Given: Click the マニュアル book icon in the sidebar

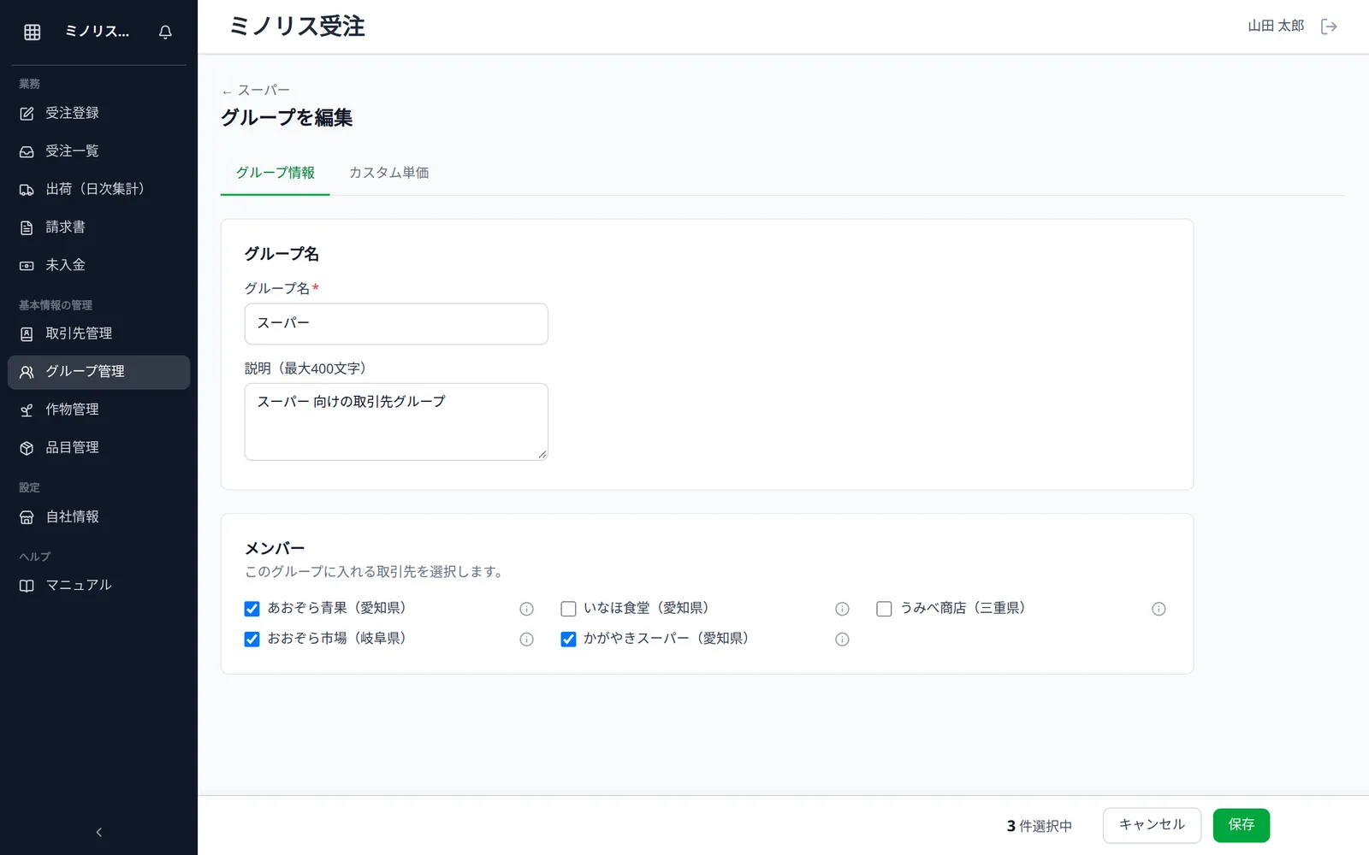Looking at the screenshot, I should point(27,586).
